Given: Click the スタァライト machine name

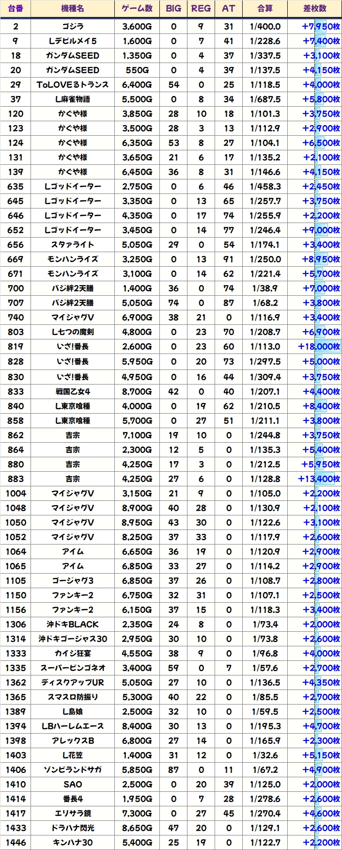Looking at the screenshot, I should click(x=73, y=245).
